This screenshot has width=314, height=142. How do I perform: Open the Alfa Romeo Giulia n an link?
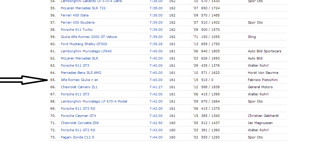point(79,80)
